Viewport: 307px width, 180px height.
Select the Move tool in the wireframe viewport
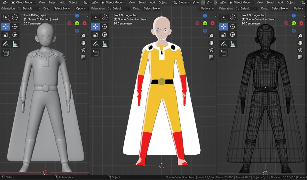[x=224, y=27]
